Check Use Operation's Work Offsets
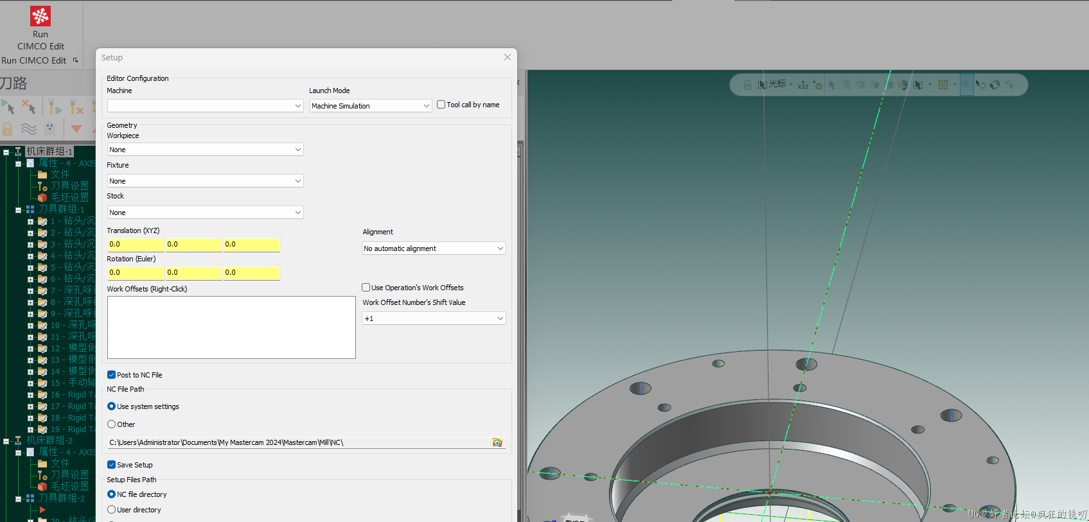This screenshot has width=1089, height=522. tap(366, 288)
